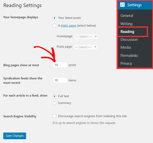Click the Homepage dropdown arrow

click(96, 36)
